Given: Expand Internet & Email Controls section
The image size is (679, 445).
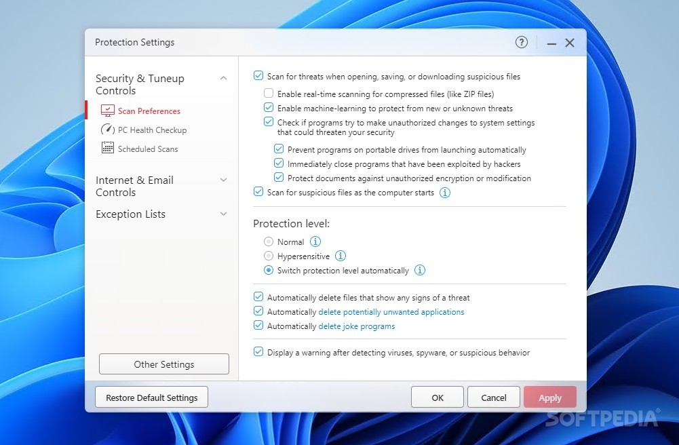Looking at the screenshot, I should pos(223,180).
